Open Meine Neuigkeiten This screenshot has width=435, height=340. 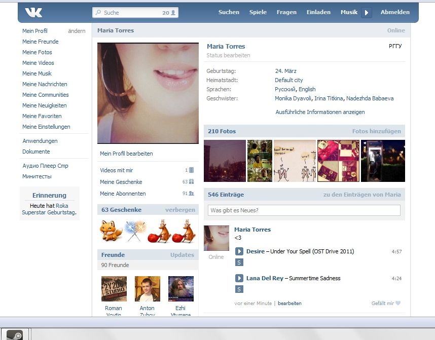[45, 105]
